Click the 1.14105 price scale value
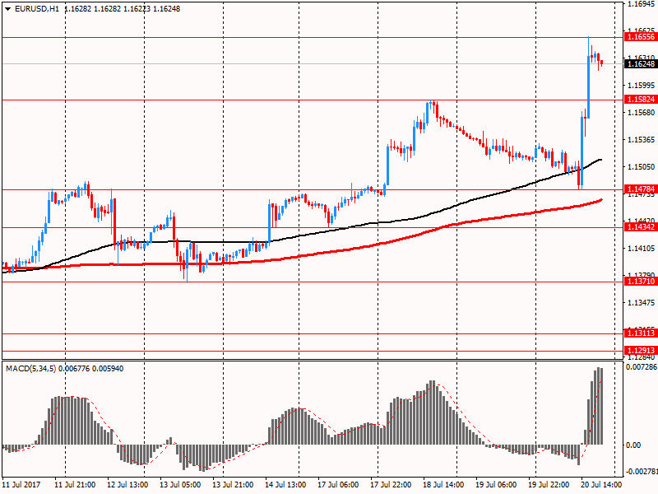The width and height of the screenshot is (658, 494). point(642,249)
